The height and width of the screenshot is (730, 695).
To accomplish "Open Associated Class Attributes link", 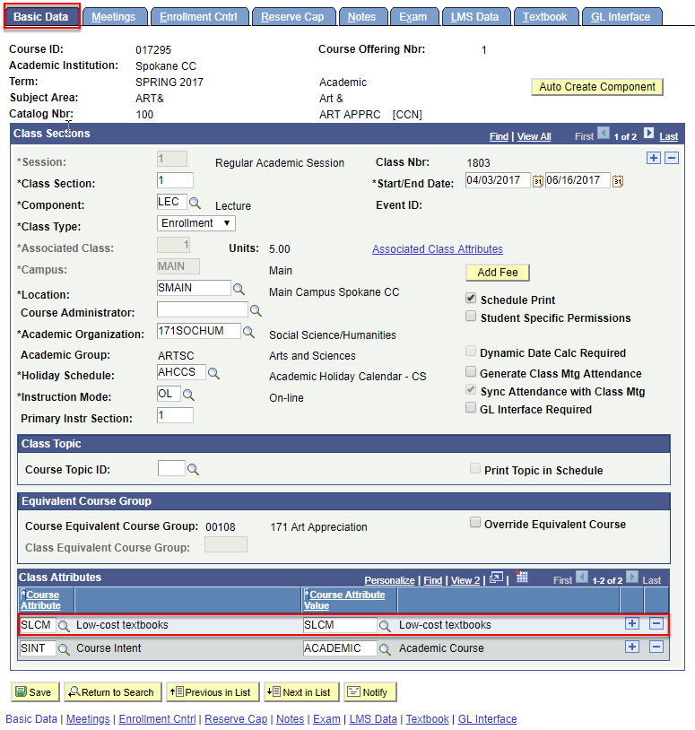I will (438, 249).
